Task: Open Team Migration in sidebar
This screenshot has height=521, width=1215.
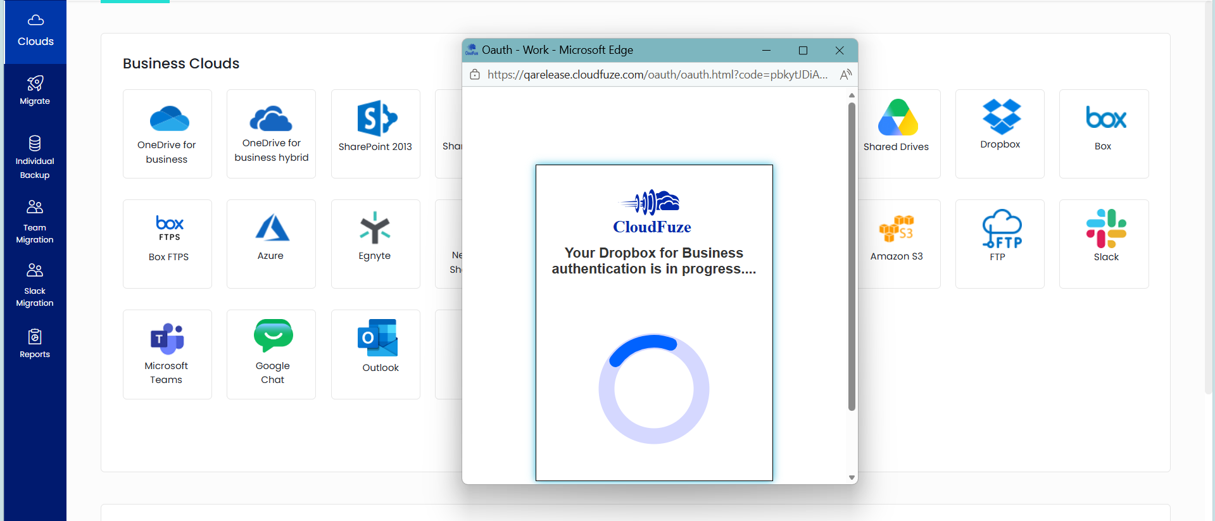Action: [x=35, y=222]
